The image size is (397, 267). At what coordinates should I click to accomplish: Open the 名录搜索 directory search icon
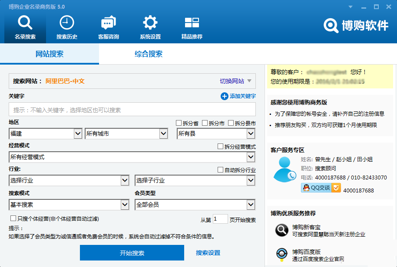pyautogui.click(x=25, y=23)
